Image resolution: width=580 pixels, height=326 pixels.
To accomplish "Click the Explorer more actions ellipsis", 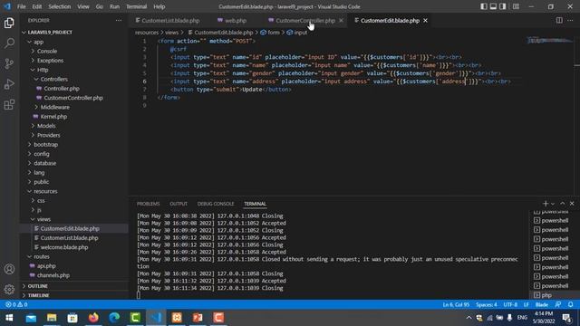I will click(x=119, y=20).
